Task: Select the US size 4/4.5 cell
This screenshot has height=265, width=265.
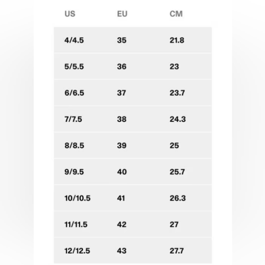Action: [x=74, y=40]
